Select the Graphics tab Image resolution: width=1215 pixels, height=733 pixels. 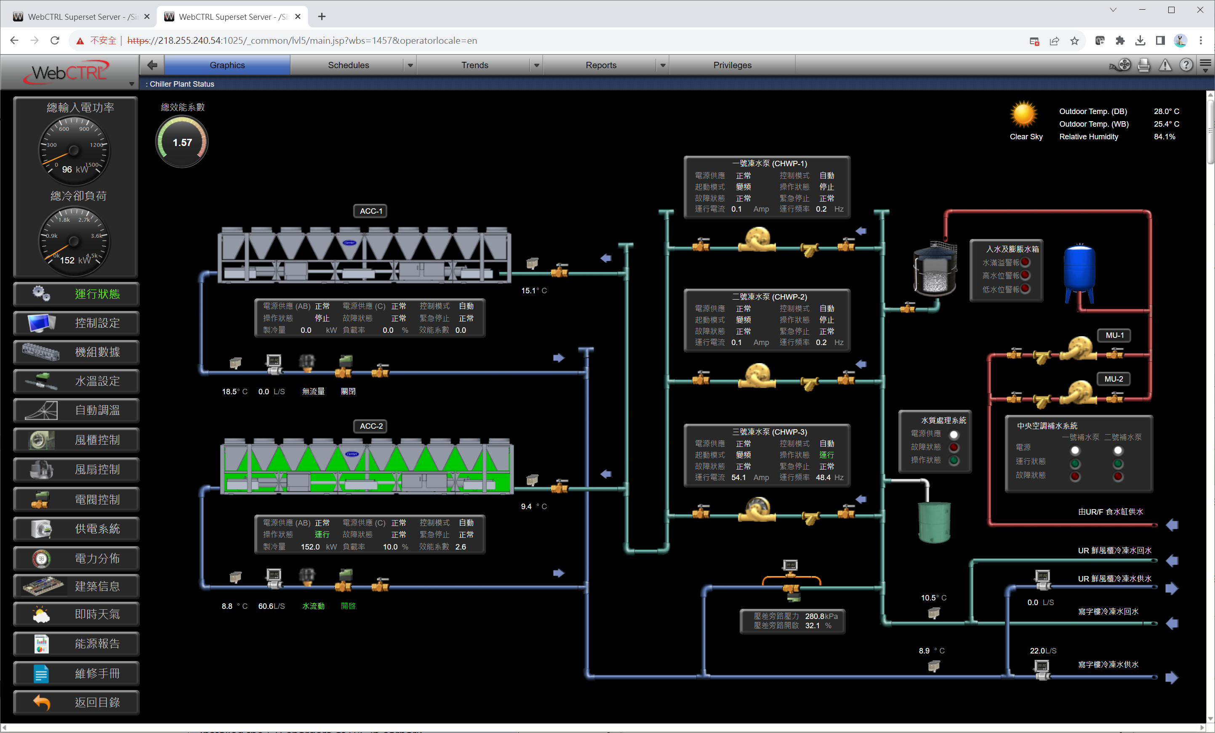coord(227,65)
